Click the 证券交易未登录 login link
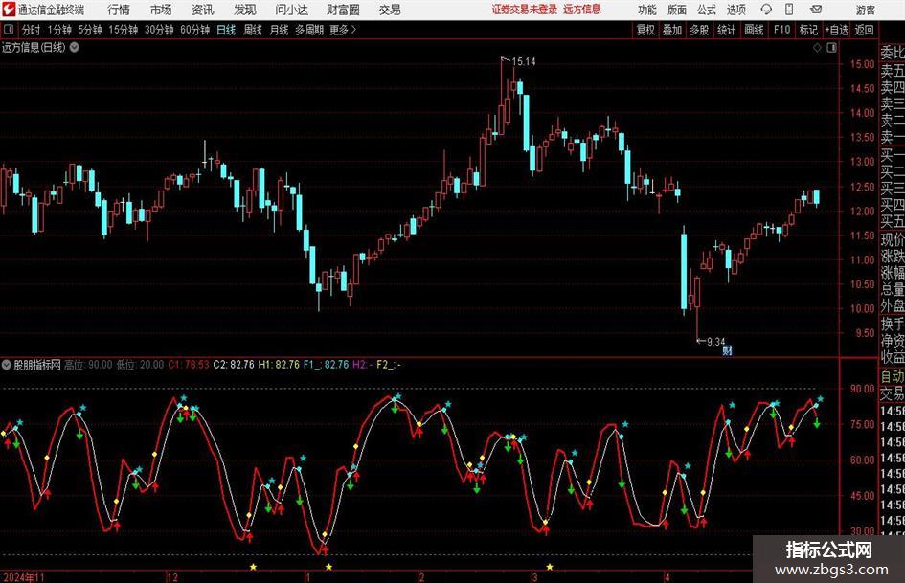This screenshot has height=583, width=905. [x=525, y=10]
